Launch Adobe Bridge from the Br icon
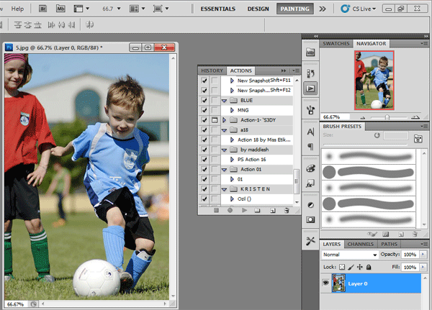 (43, 9)
